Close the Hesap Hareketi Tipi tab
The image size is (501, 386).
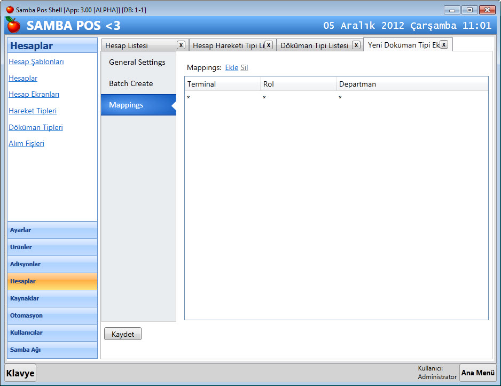(269, 45)
